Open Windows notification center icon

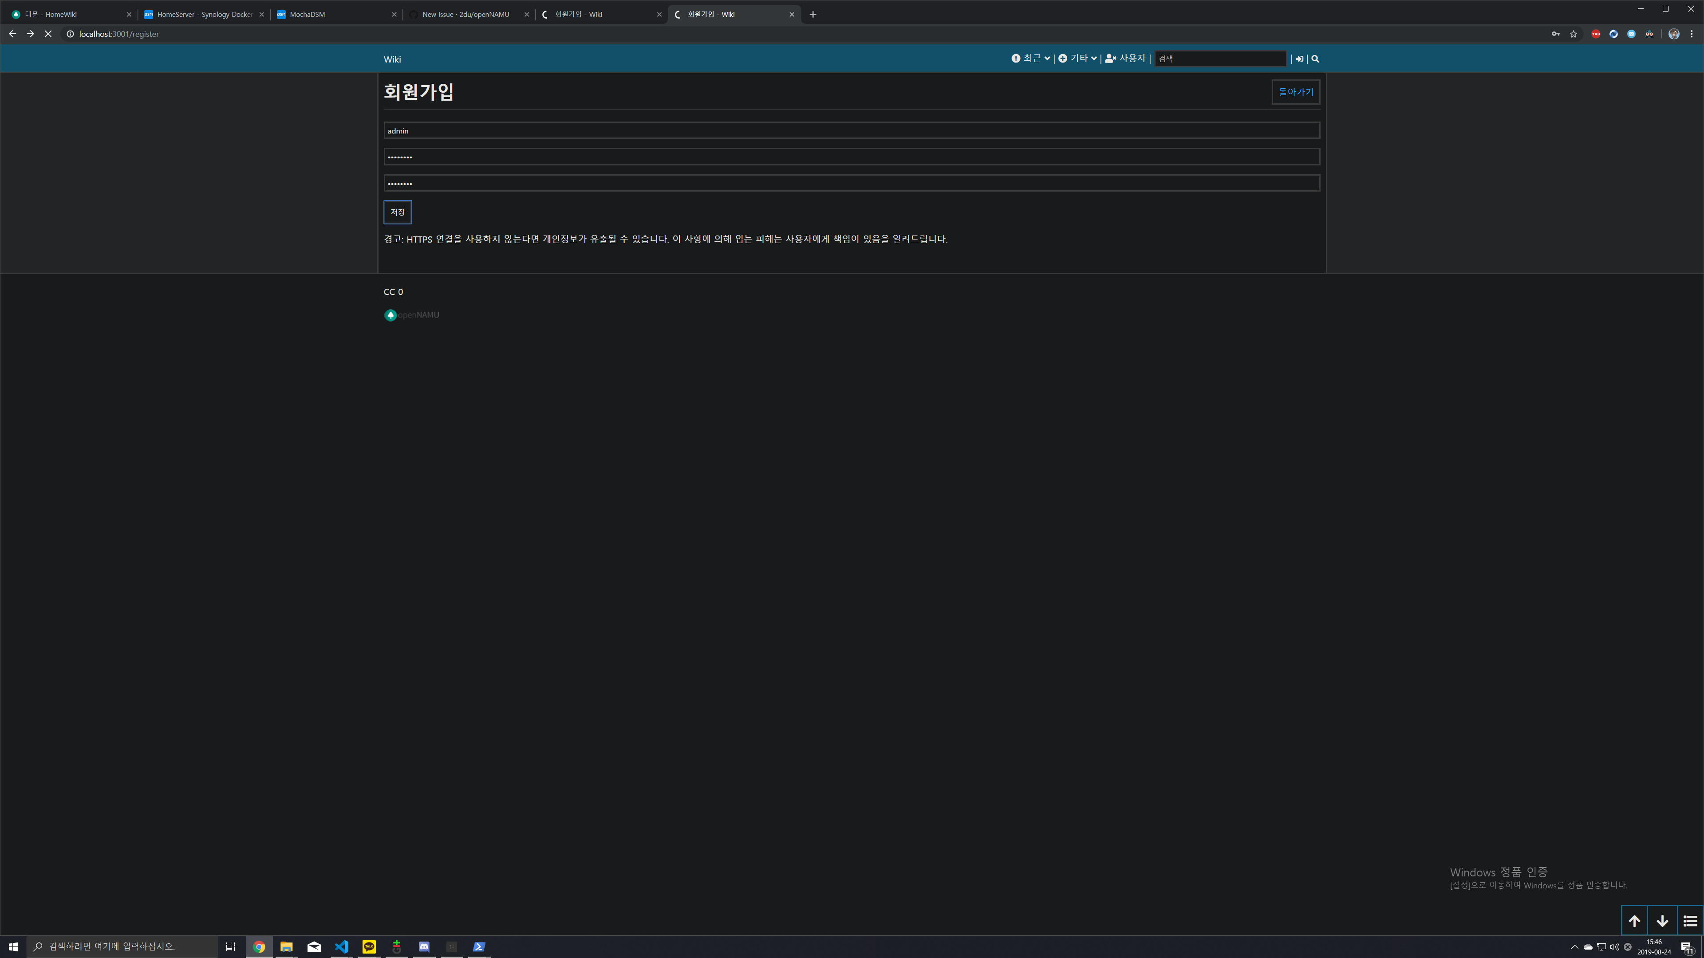click(1687, 947)
